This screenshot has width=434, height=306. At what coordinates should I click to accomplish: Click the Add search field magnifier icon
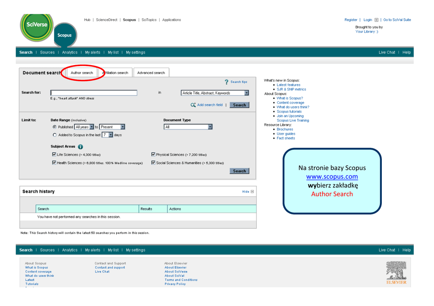193,105
